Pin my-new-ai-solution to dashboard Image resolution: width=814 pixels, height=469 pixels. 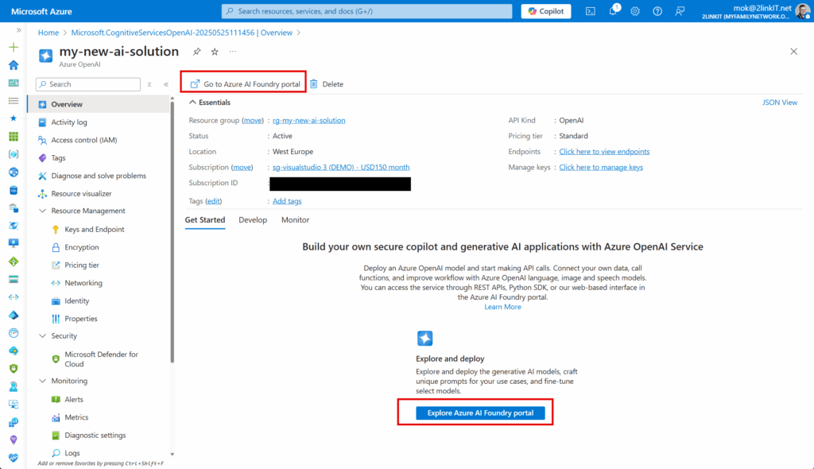[197, 52]
